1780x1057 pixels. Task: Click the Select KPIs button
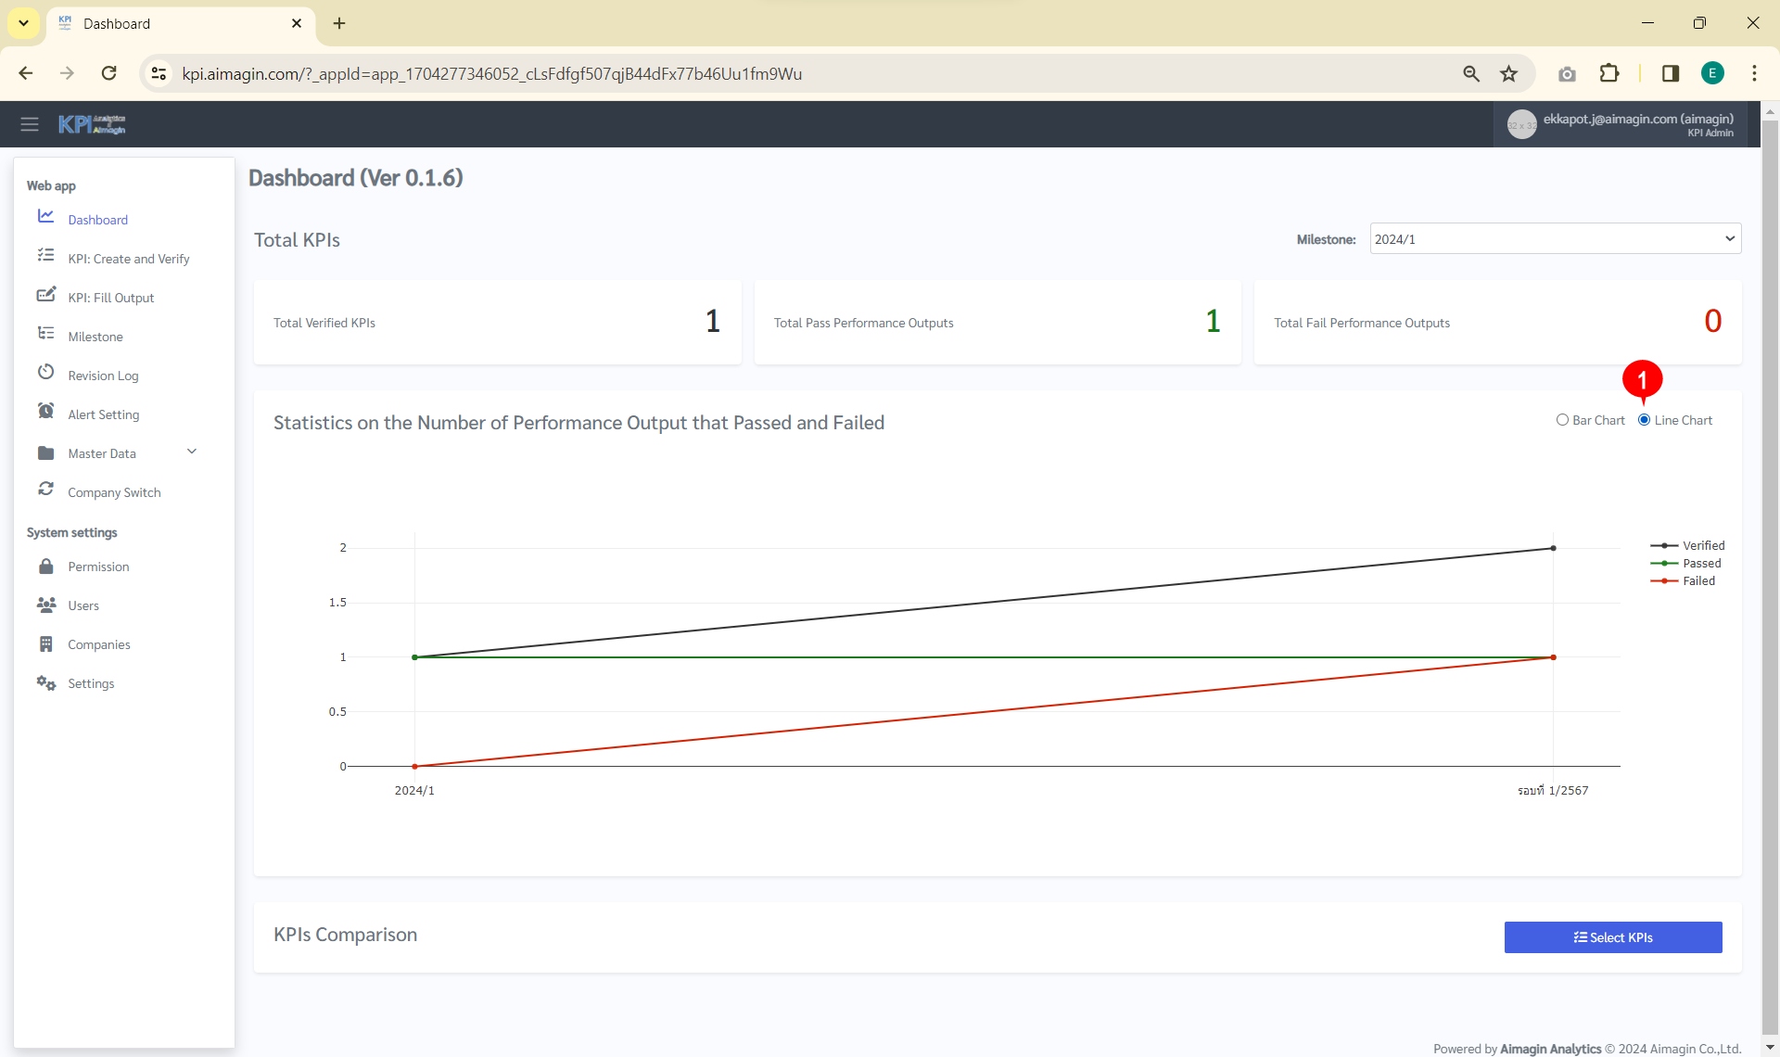pos(1612,937)
